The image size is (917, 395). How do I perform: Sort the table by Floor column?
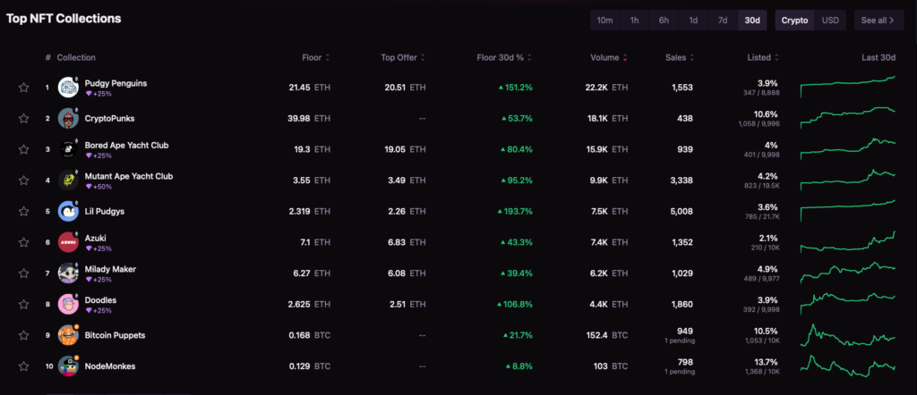tap(316, 58)
